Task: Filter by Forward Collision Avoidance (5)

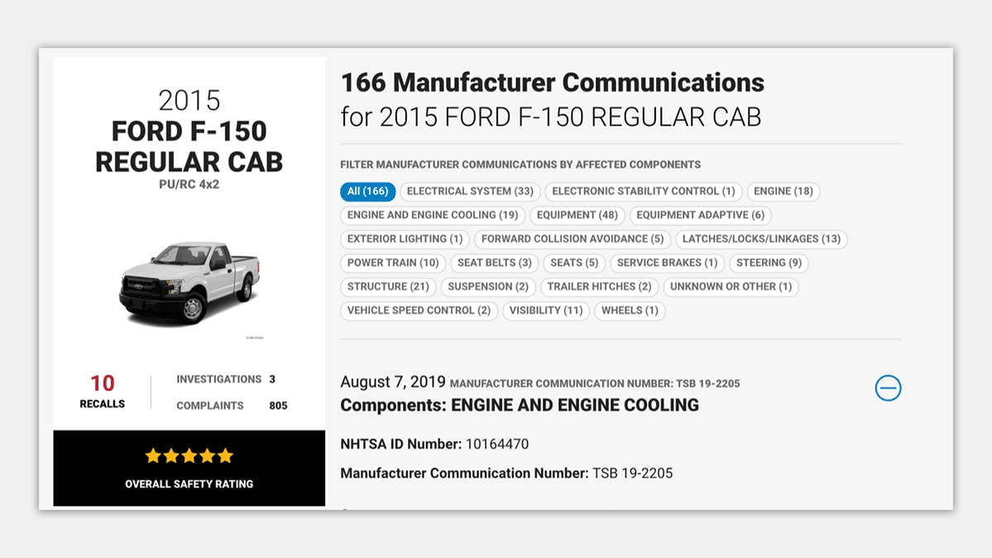Action: tap(573, 239)
